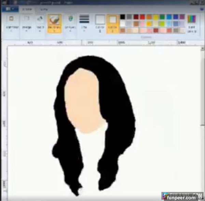Choose the green palette color

(162, 17)
